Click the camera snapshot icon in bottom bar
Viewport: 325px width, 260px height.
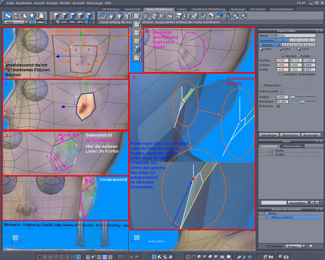coord(286,257)
